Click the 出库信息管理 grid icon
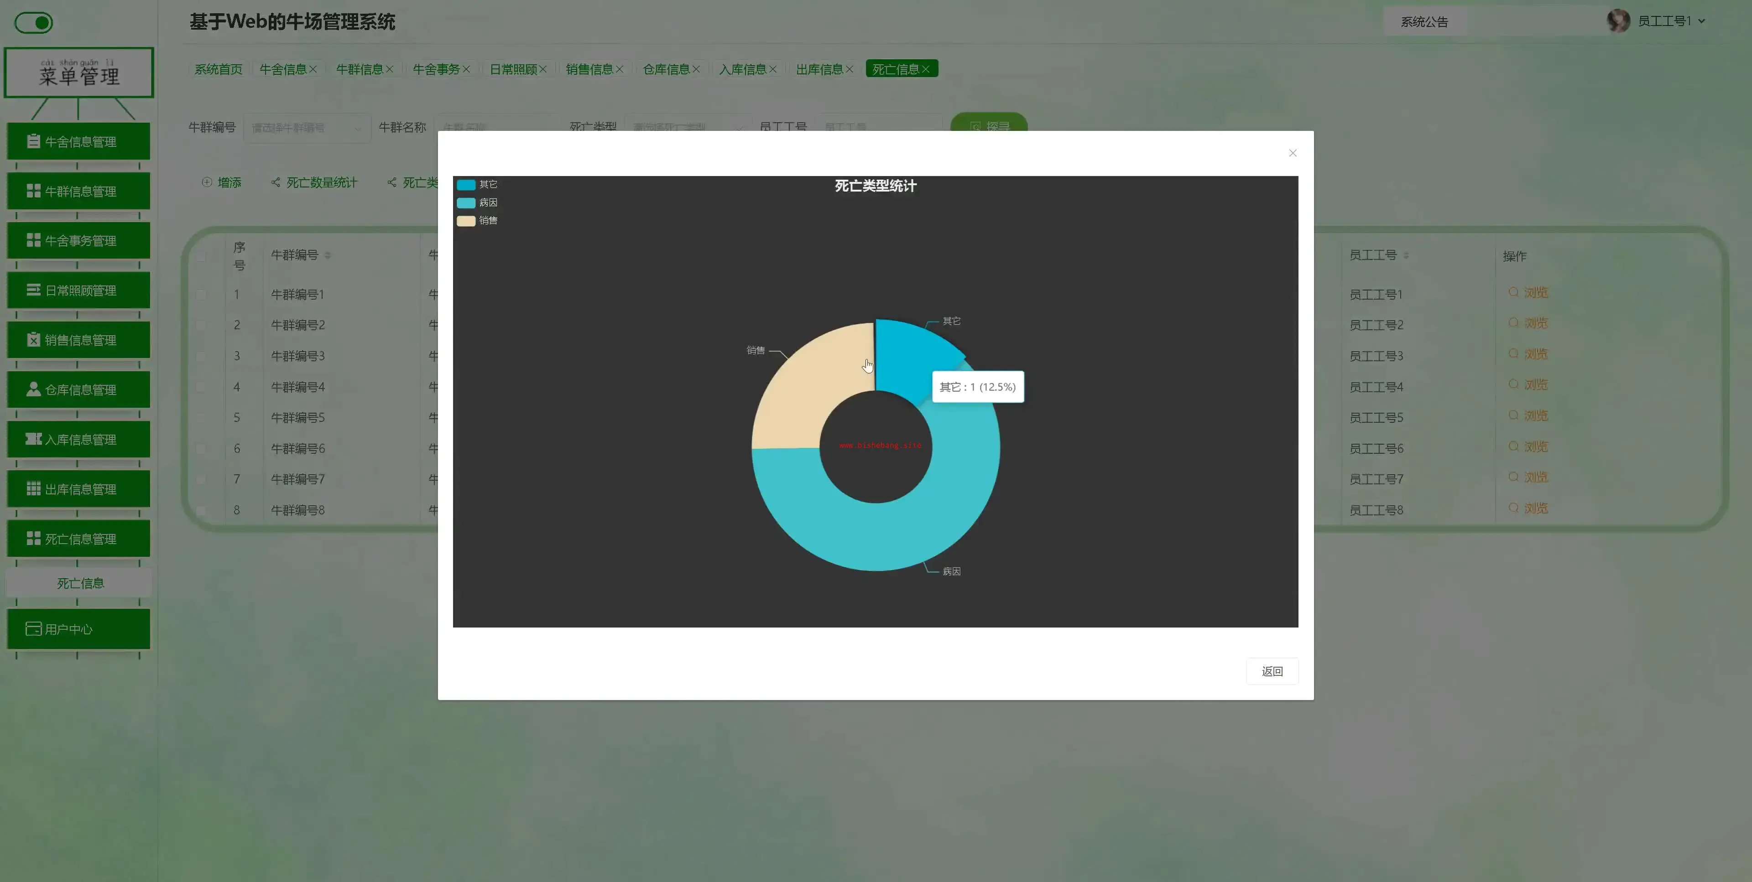The height and width of the screenshot is (882, 1752). click(33, 489)
